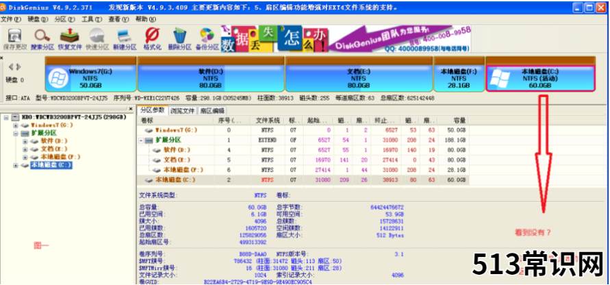The image size is (610, 285).
Task: Switch to the 分区参数 tab
Action: coord(153,110)
